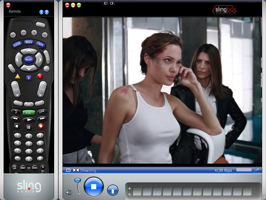Viewport: 266px width, 200px height.
Task: Click the remote's rewind button
Action: [x=15, y=118]
